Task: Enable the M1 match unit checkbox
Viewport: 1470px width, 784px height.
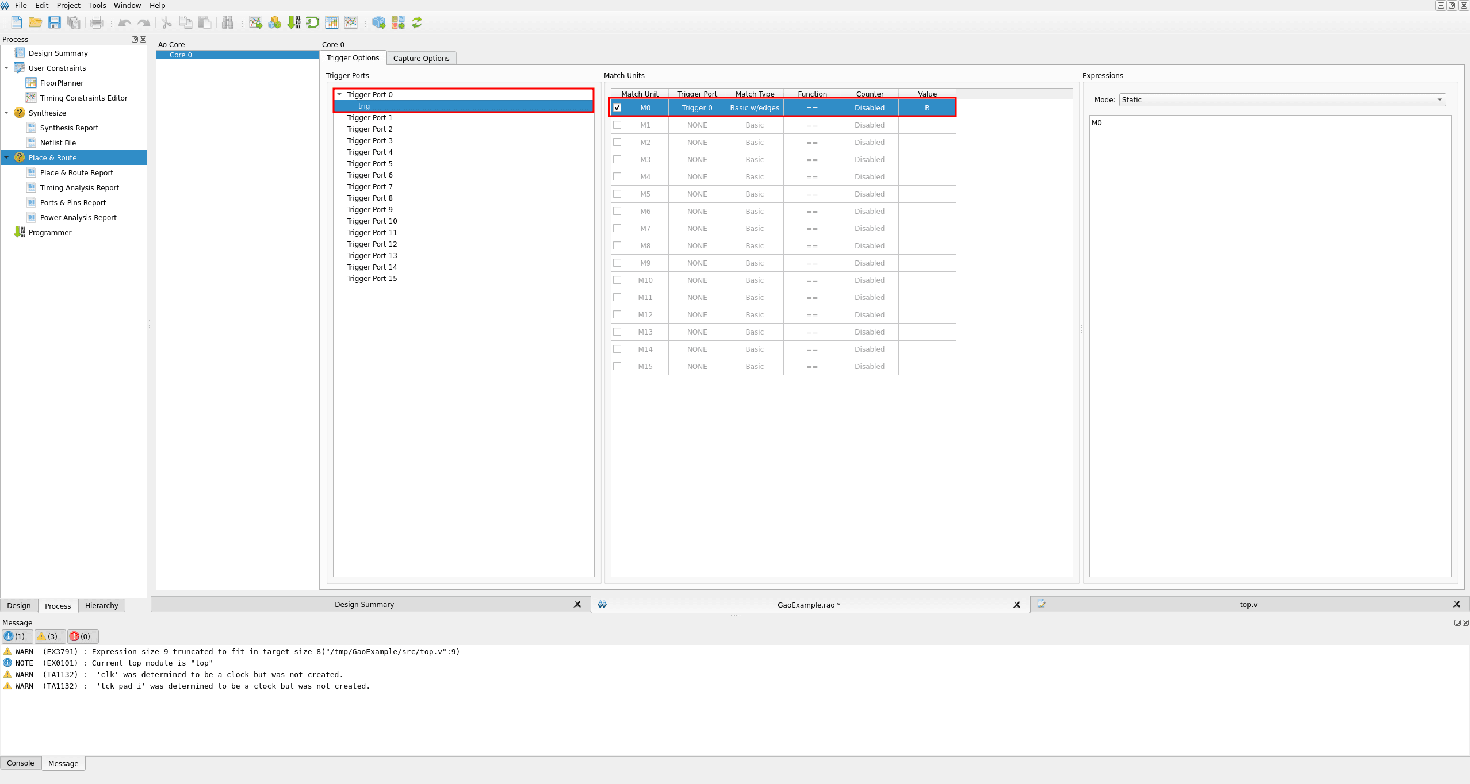Action: click(x=617, y=125)
